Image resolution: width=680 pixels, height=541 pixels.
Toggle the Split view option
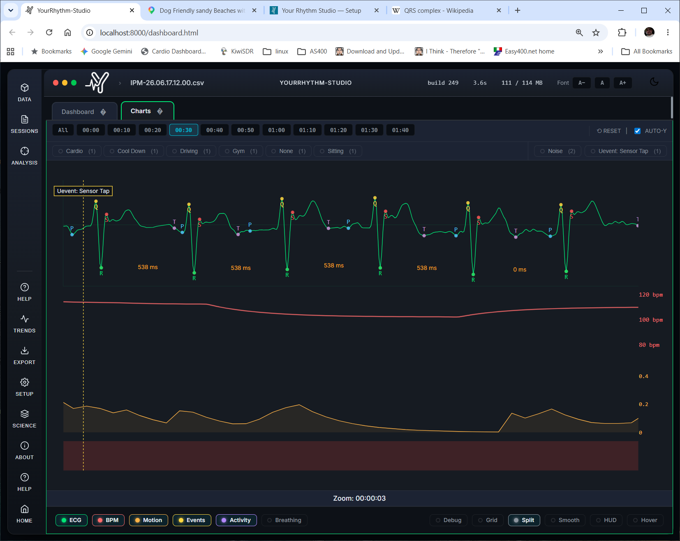[524, 520]
